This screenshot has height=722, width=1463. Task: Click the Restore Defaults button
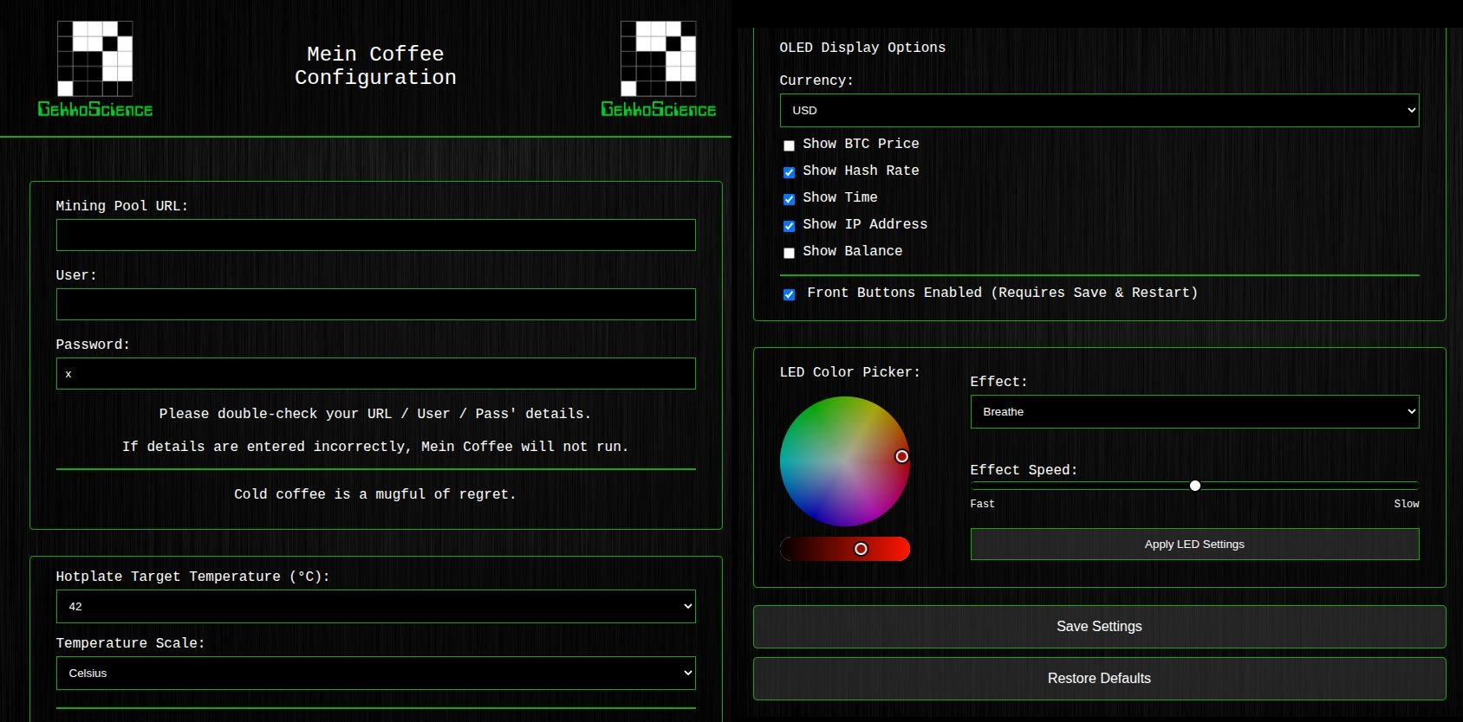[x=1099, y=679]
